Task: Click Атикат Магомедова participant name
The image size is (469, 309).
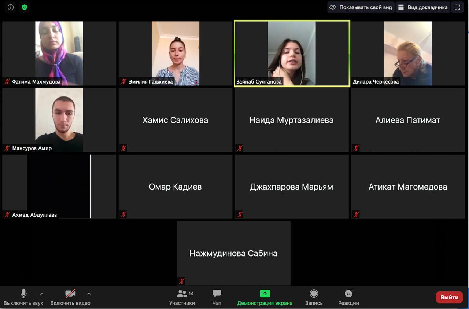Action: [x=408, y=187]
